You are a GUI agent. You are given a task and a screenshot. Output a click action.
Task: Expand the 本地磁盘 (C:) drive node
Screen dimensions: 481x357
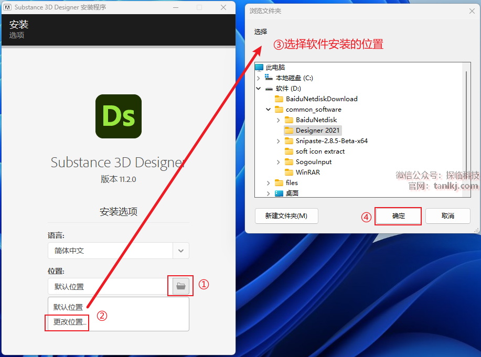tap(259, 78)
